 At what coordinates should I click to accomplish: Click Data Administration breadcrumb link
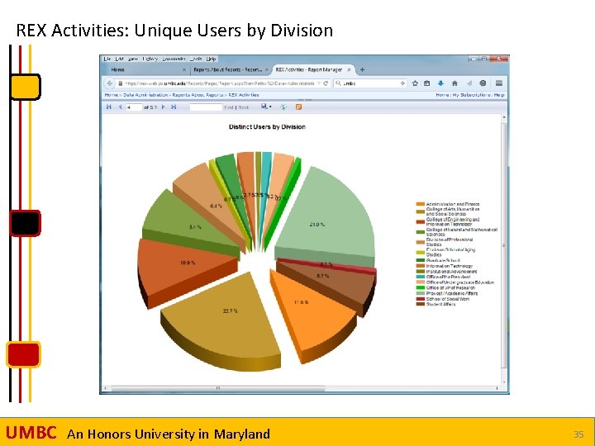145,95
